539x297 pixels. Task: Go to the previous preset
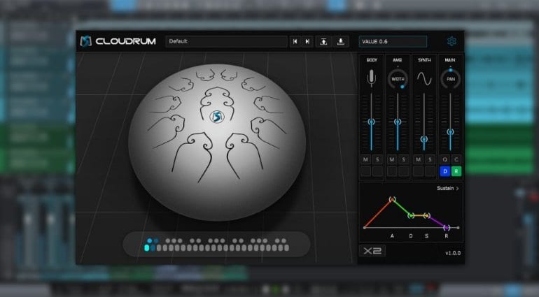(x=295, y=41)
